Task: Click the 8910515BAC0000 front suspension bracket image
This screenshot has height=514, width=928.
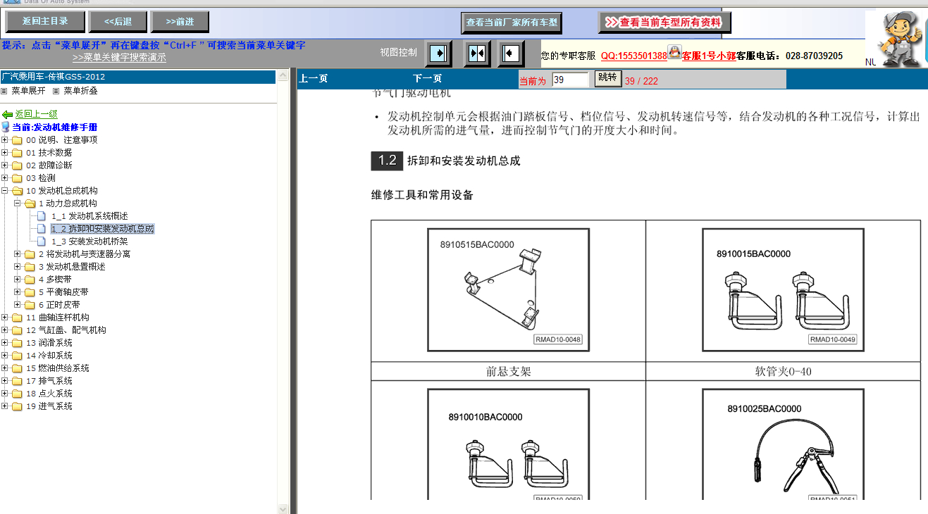Action: 508,290
